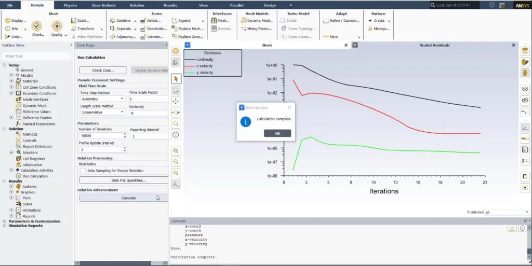Open the Physics ribbon tab
The image size is (532, 266).
coord(70,5)
